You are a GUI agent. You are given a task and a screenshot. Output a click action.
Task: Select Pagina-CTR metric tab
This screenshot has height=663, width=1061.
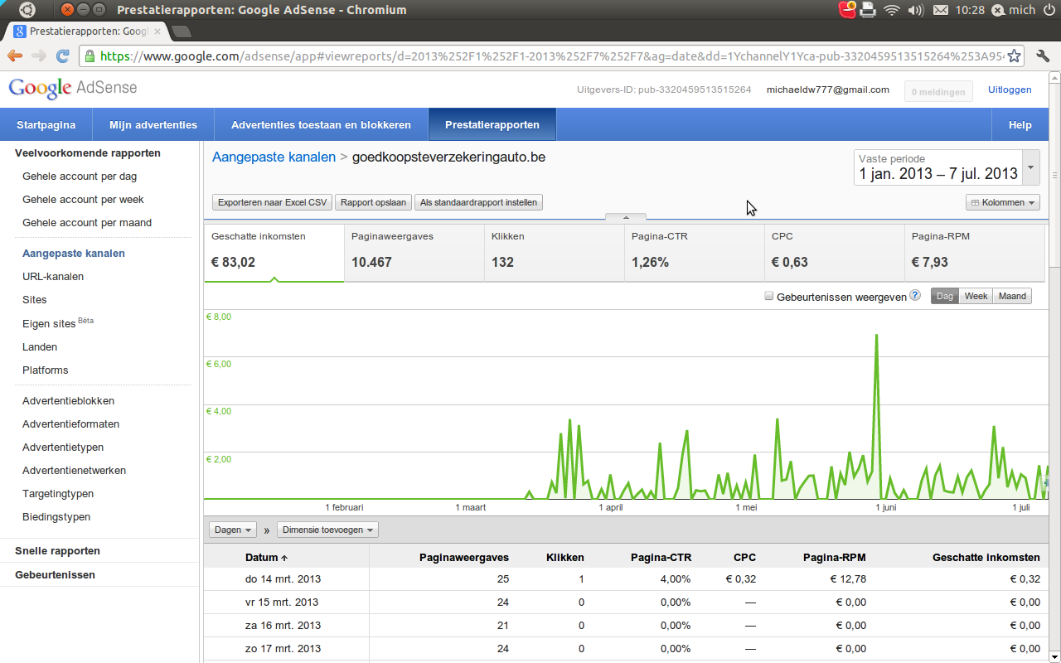(x=695, y=253)
